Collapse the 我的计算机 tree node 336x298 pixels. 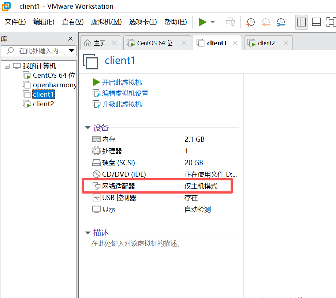pyautogui.click(x=7, y=66)
